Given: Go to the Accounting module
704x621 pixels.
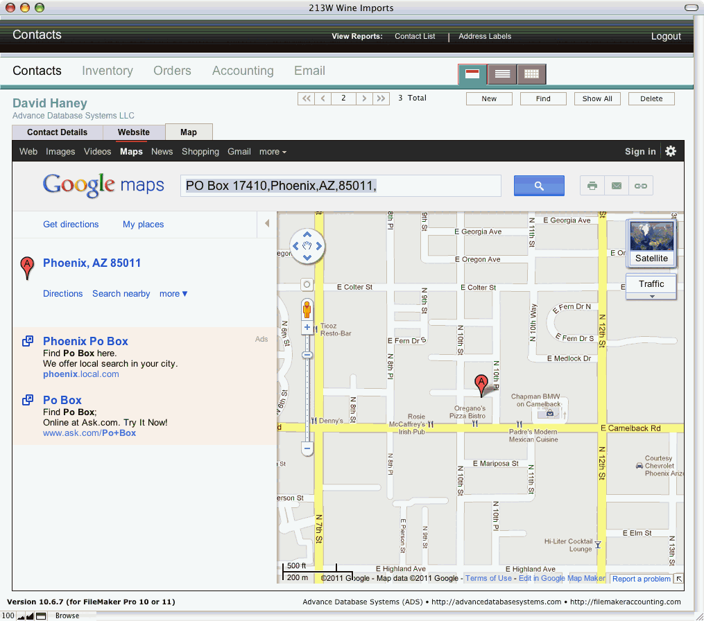Looking at the screenshot, I should pyautogui.click(x=243, y=71).
